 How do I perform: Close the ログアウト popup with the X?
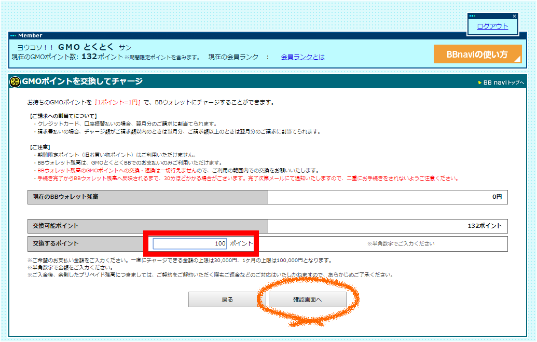[514, 16]
